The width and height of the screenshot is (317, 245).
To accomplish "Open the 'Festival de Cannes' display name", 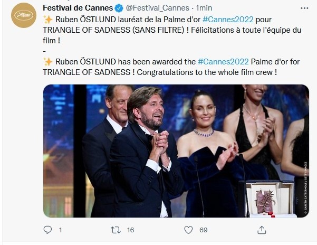I will click(x=78, y=8).
